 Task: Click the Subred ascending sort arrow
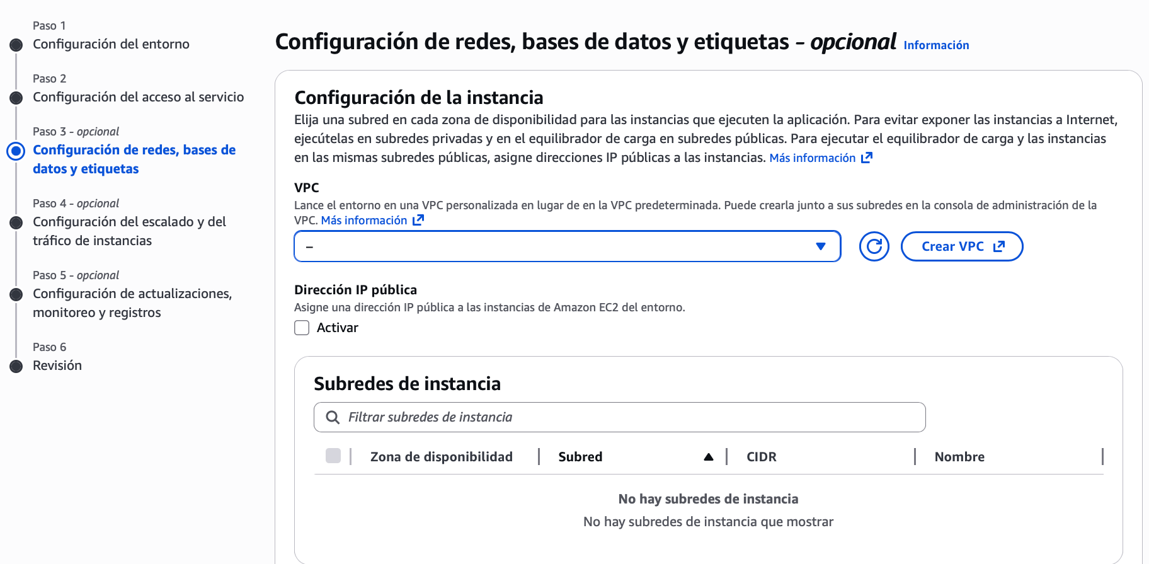[x=709, y=457]
